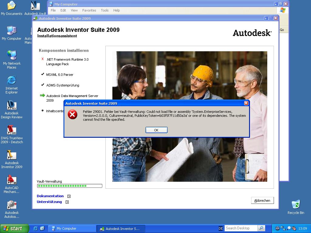The image size is (311, 233).
Task: Select the AutoCAD Mechanical desktop icon
Action: click(x=12, y=184)
